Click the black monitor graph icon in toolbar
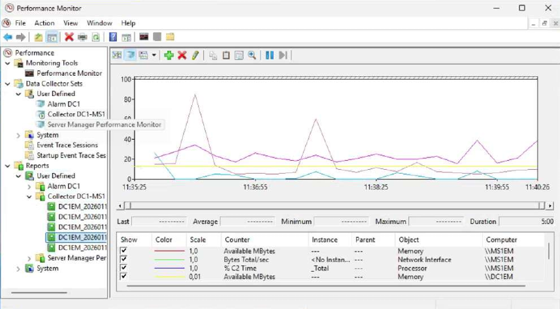 [144, 37]
